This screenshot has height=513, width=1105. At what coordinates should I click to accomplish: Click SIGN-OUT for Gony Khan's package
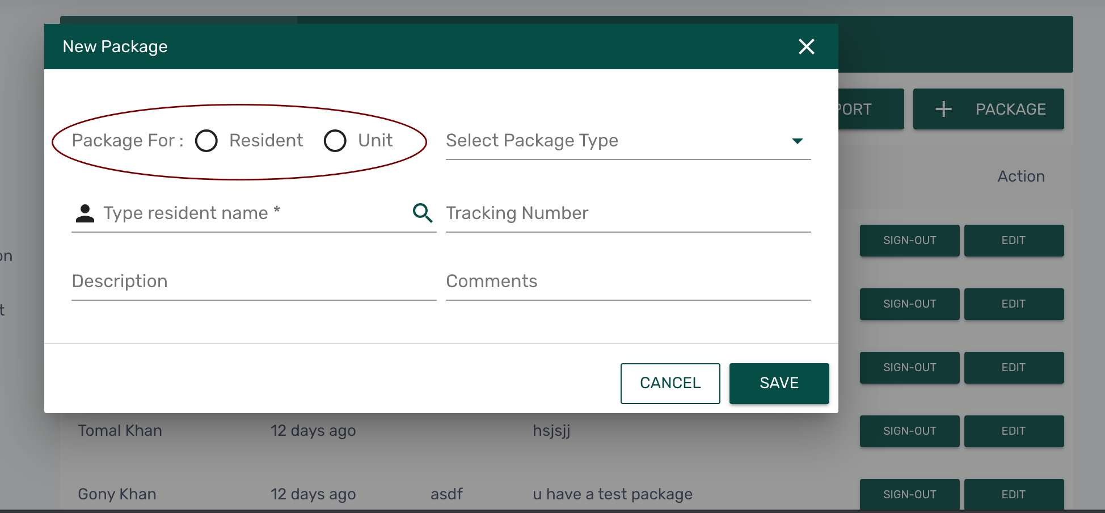909,494
